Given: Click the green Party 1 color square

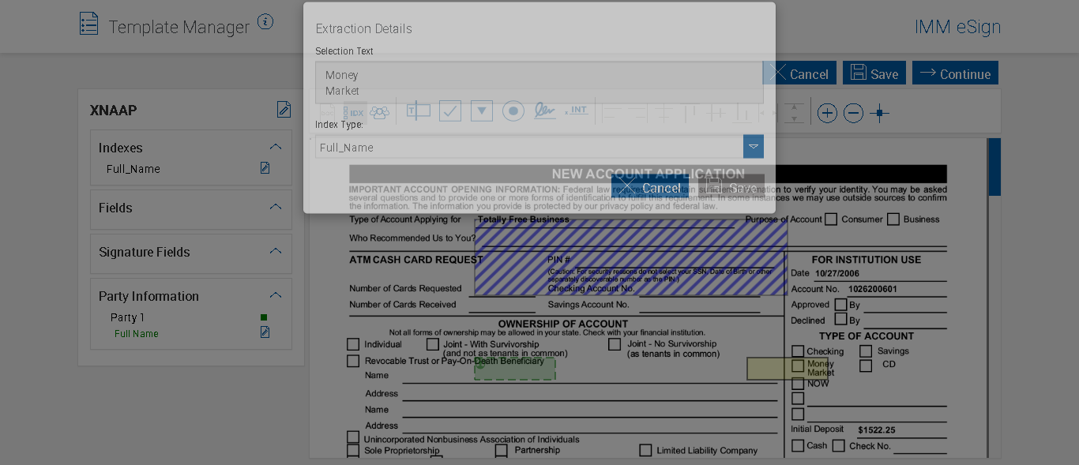Looking at the screenshot, I should [264, 317].
